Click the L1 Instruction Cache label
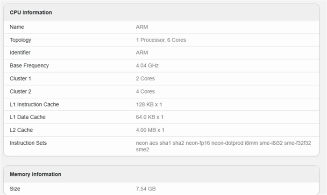The image size is (327, 195). pyautogui.click(x=35, y=104)
